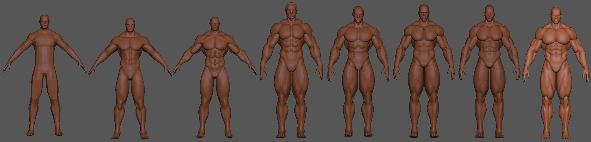This screenshot has height=142, width=591.
Task: Select the leftmost low-poly base mesh figure
Action: pos(44,75)
